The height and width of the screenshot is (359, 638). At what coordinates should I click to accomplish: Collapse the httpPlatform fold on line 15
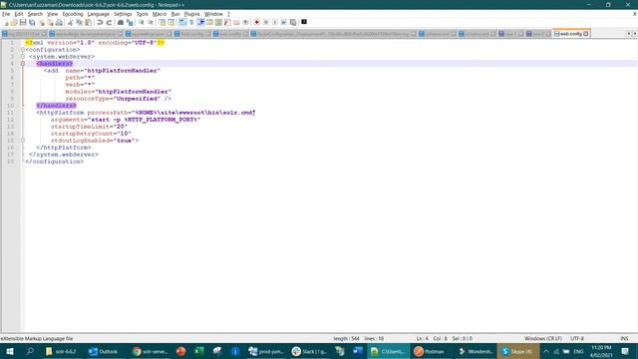[23, 141]
